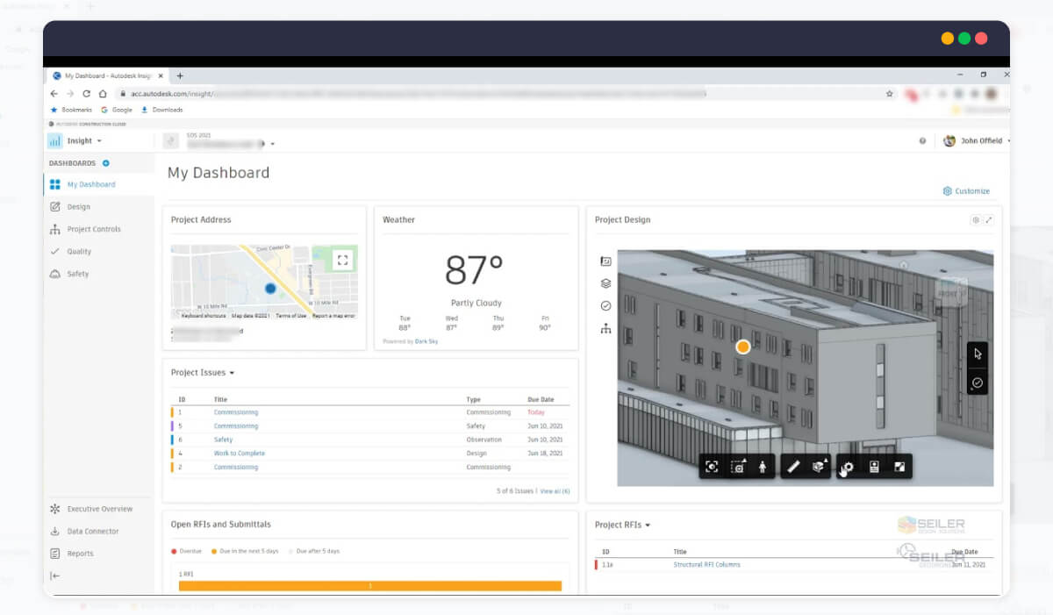1053x615 pixels.
Task: Open the Safety dashboard in the sidebar
Action: tap(76, 273)
